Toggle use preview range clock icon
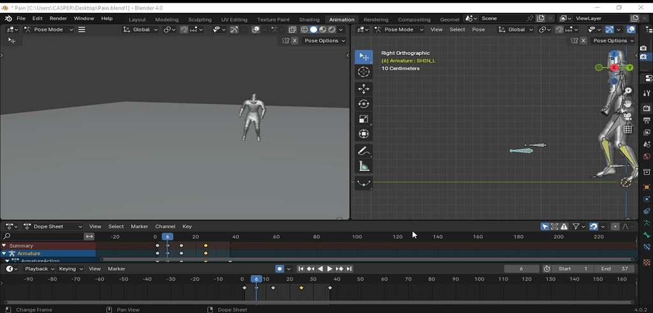Image resolution: width=653 pixels, height=313 pixels. (x=547, y=269)
